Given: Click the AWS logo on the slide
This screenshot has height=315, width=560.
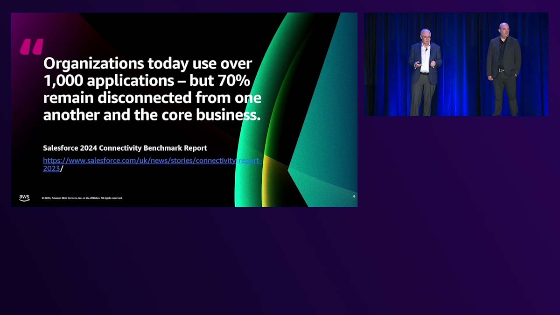Looking at the screenshot, I should tap(24, 198).
